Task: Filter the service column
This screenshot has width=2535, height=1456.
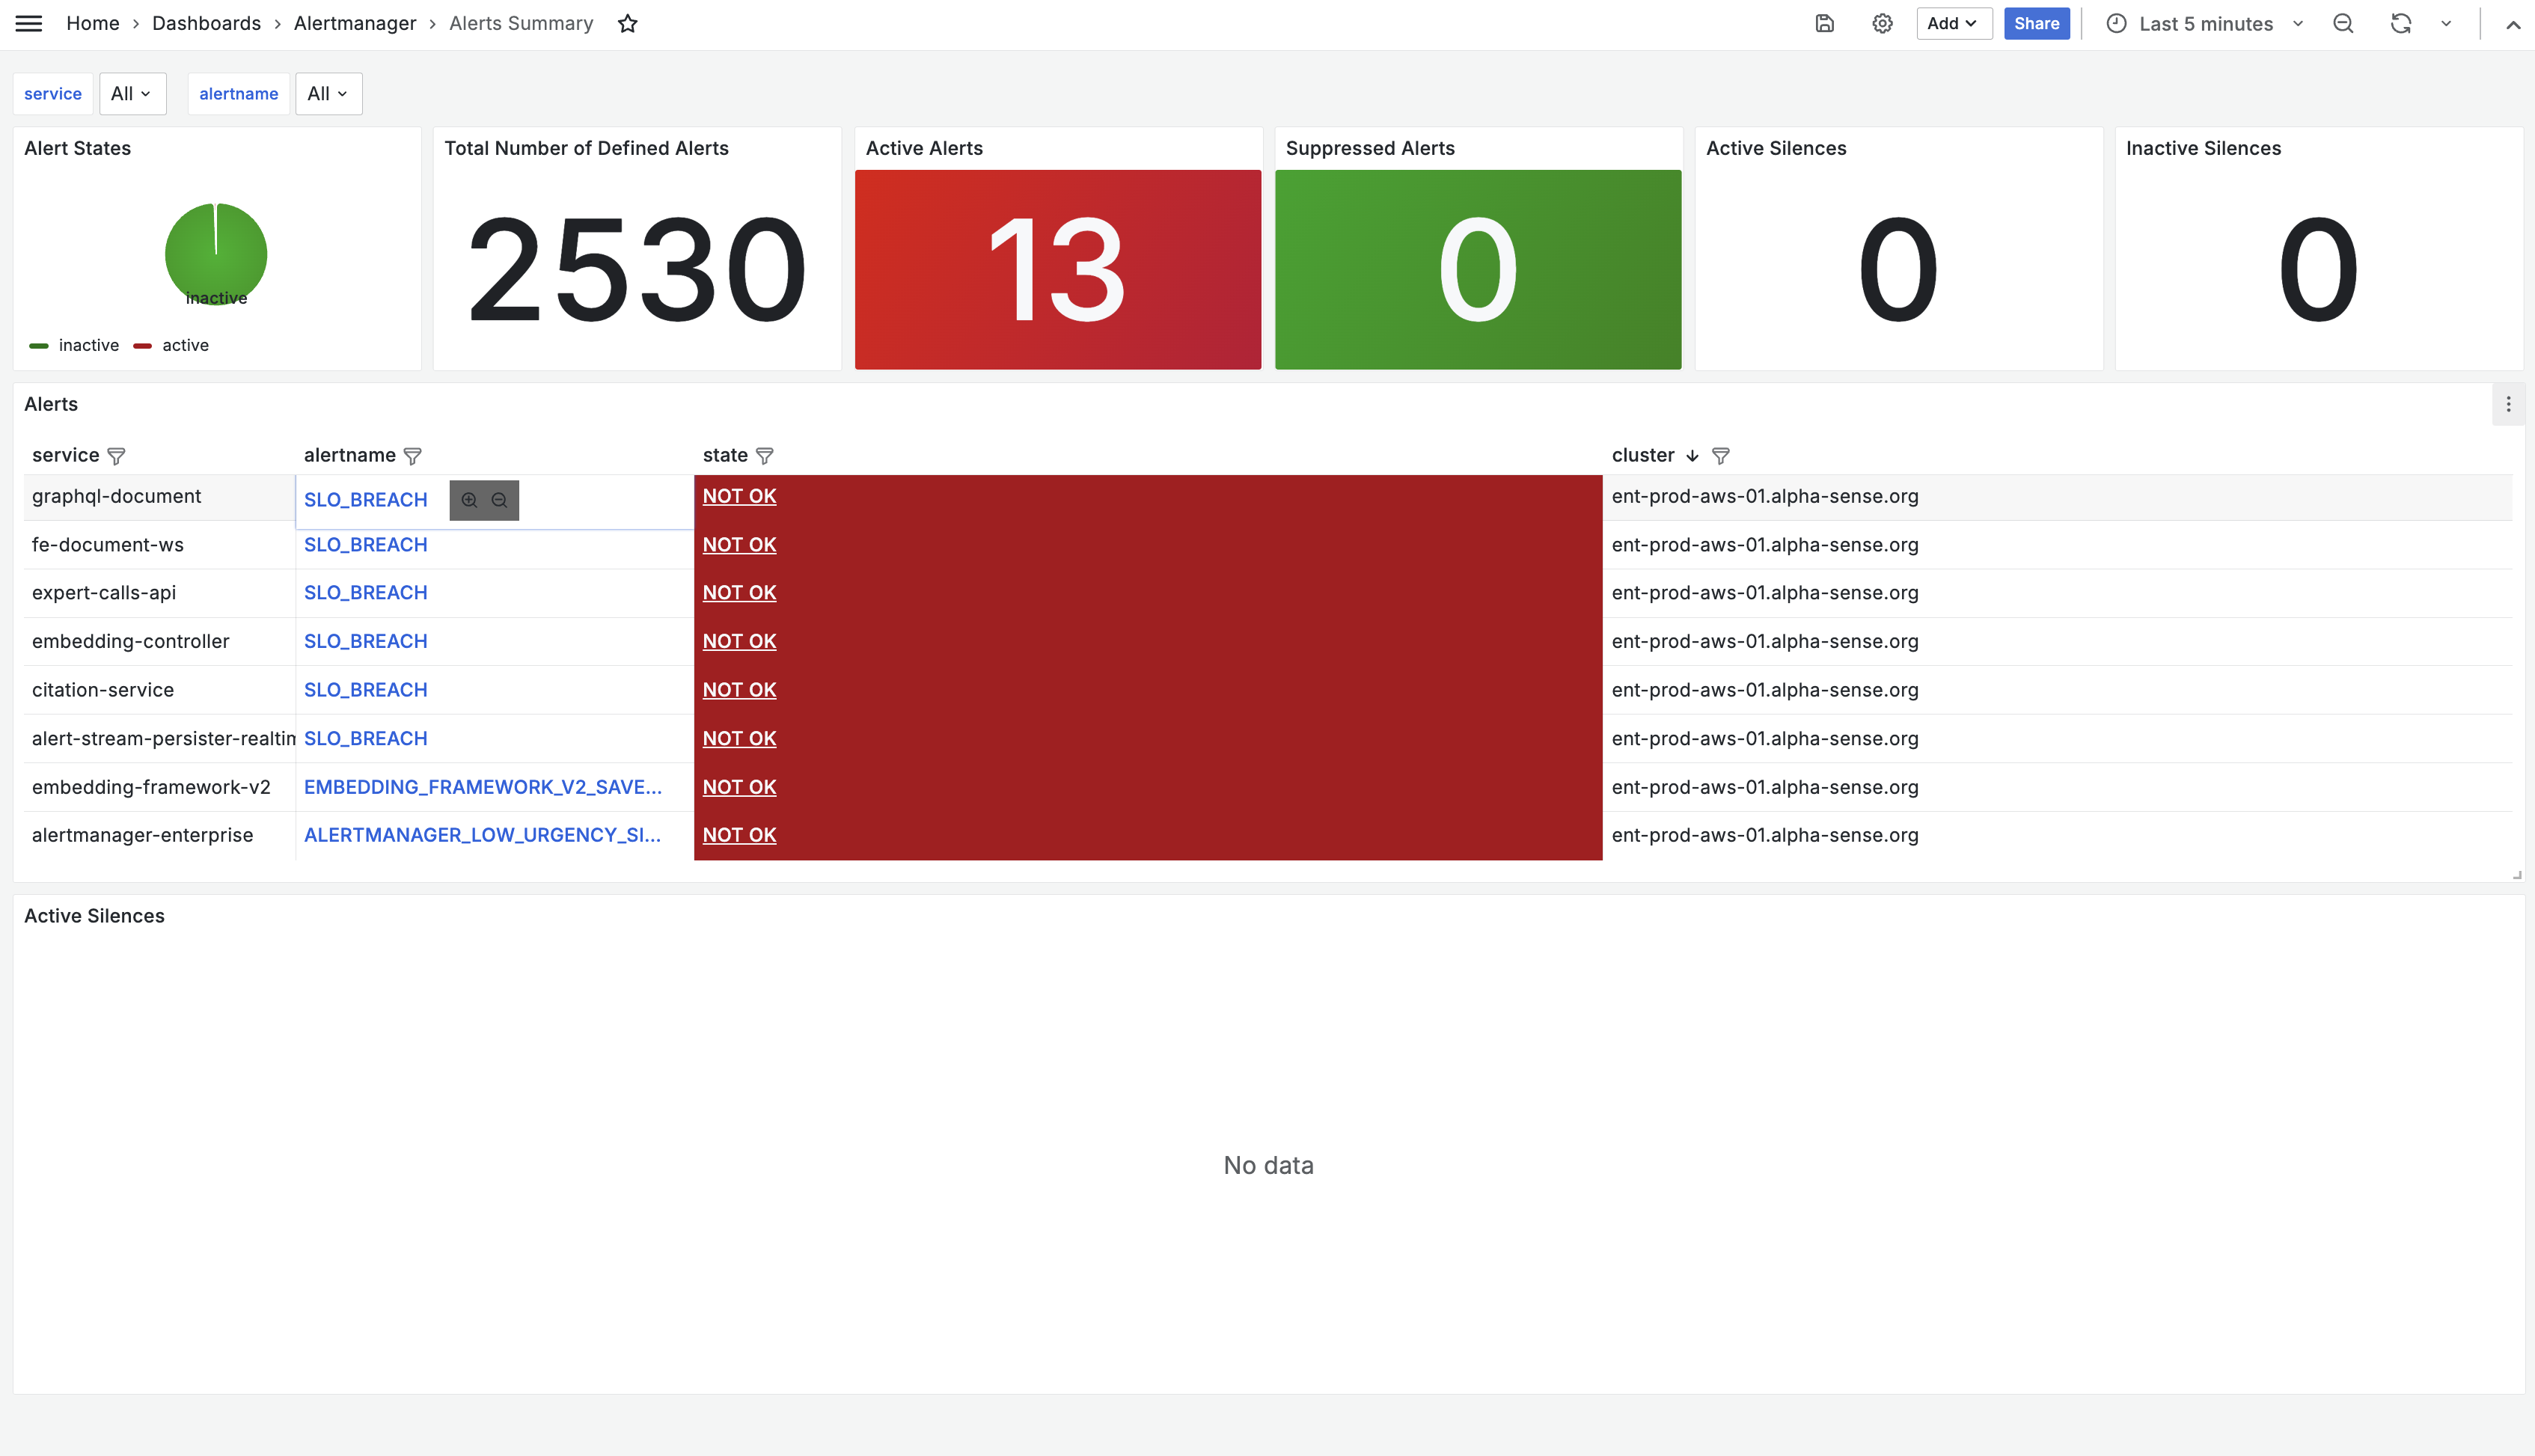Action: pos(116,456)
